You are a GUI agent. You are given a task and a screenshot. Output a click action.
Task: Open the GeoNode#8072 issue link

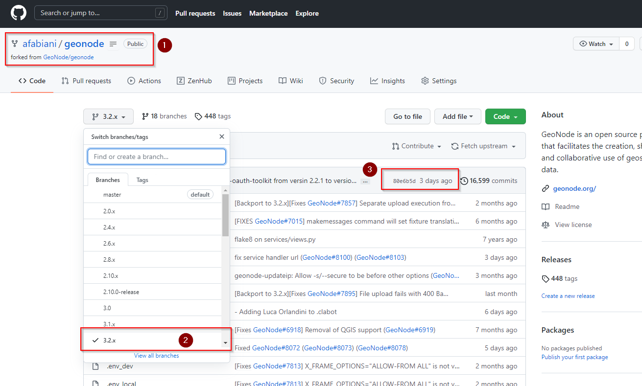(x=276, y=348)
